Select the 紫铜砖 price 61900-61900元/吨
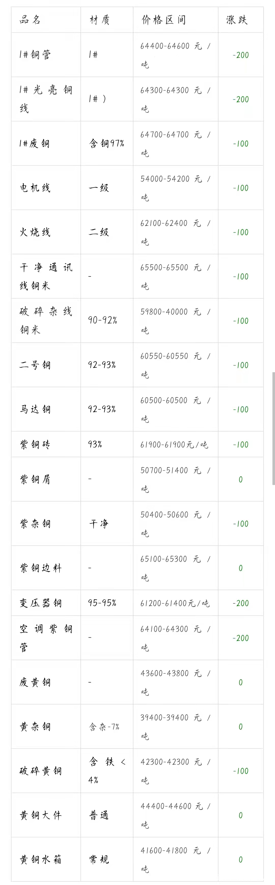Image resolution: width=275 pixels, height=885 pixels. pos(174,445)
